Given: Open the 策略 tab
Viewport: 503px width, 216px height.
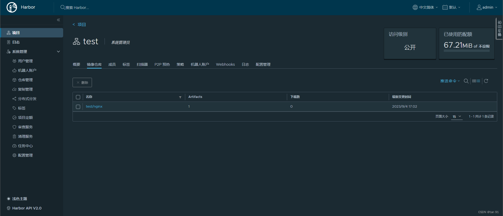Looking at the screenshot, I should tap(180, 64).
